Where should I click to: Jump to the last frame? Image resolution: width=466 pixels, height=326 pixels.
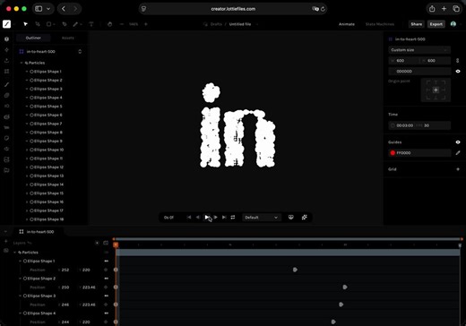pos(224,218)
